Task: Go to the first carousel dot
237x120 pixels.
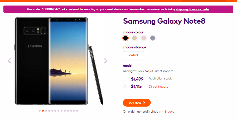Action: tap(40, 111)
